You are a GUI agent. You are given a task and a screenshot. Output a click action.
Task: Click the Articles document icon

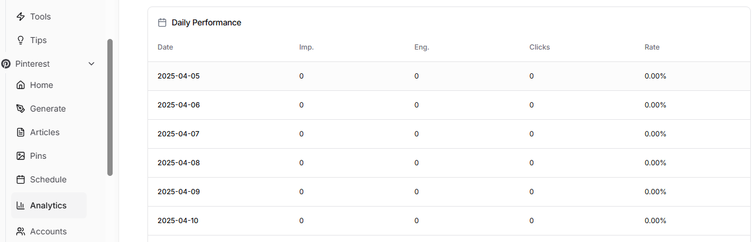[21, 132]
